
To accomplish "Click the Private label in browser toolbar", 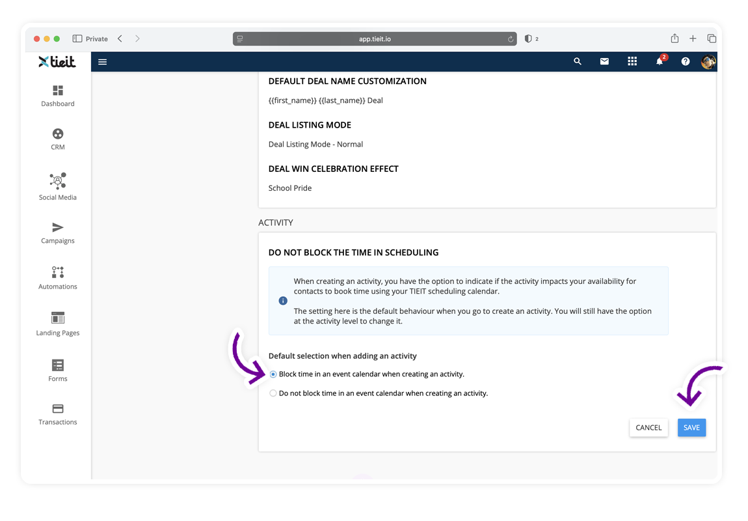I will coord(97,39).
